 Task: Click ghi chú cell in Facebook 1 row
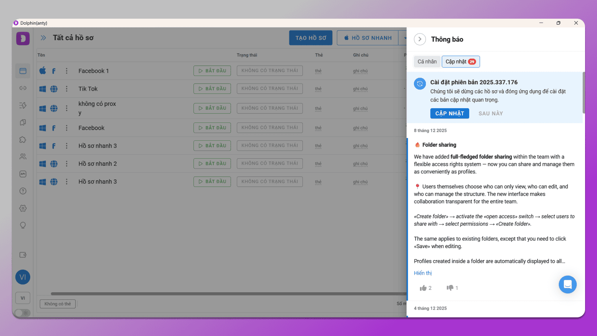pyautogui.click(x=360, y=71)
